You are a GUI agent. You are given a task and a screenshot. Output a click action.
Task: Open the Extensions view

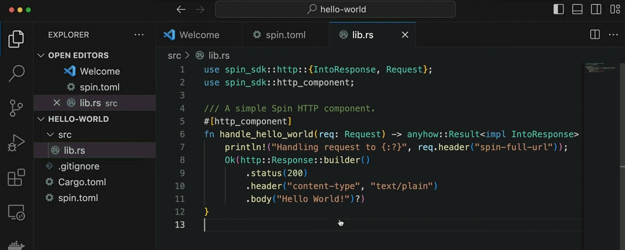click(16, 177)
